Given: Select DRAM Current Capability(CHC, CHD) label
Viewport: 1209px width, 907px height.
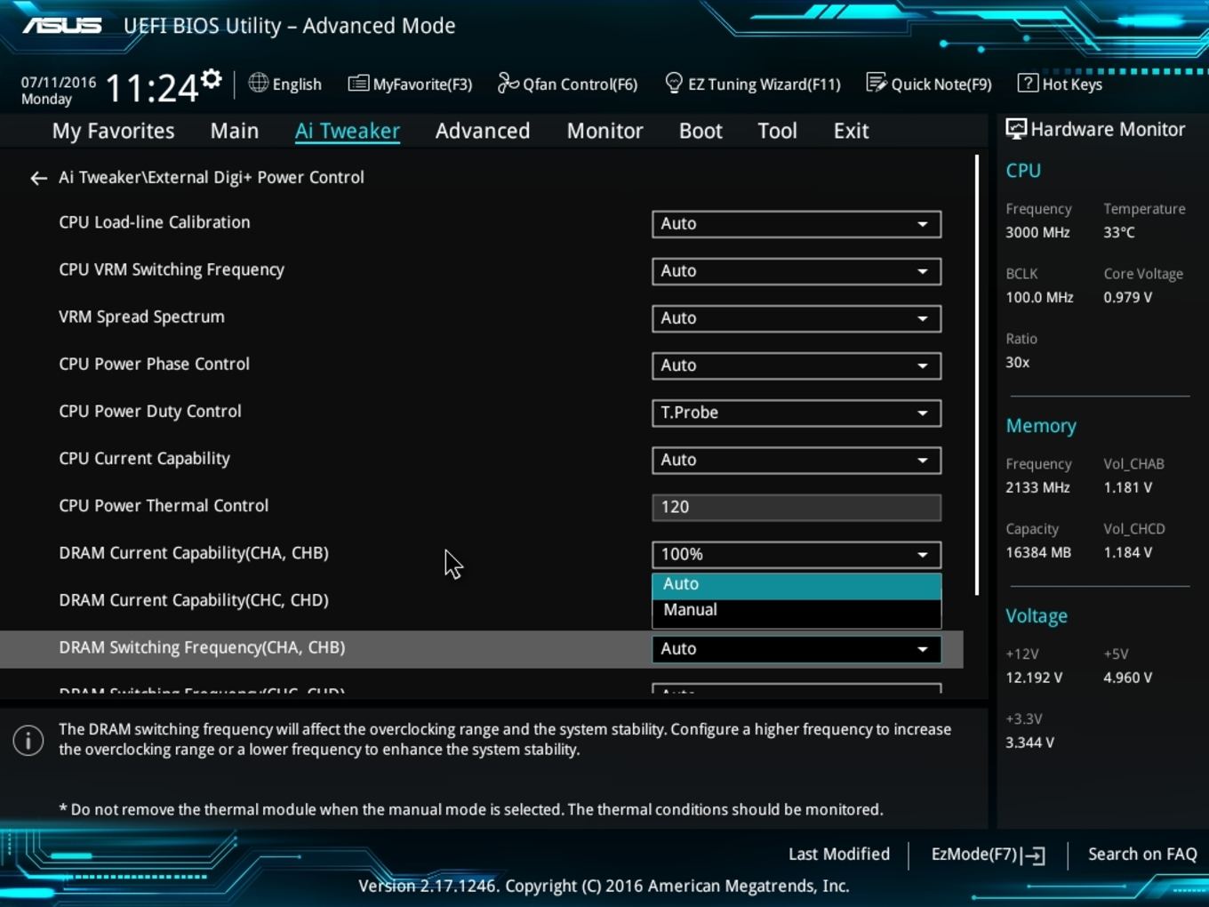Looking at the screenshot, I should [194, 600].
